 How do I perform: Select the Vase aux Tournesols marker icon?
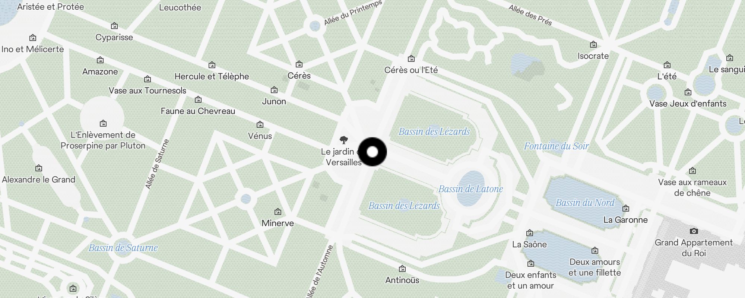148,79
